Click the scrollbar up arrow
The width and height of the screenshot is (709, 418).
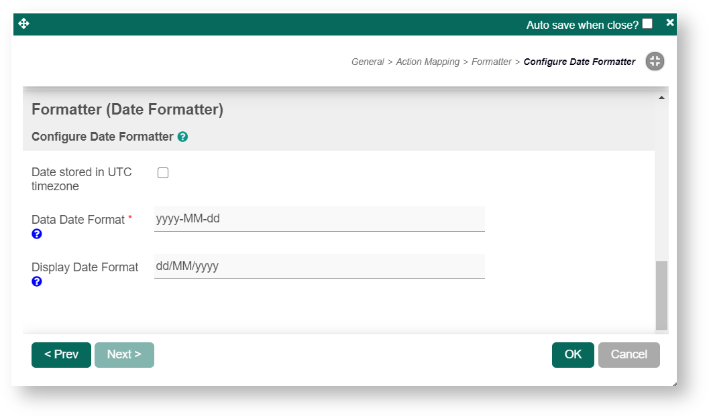(661, 98)
